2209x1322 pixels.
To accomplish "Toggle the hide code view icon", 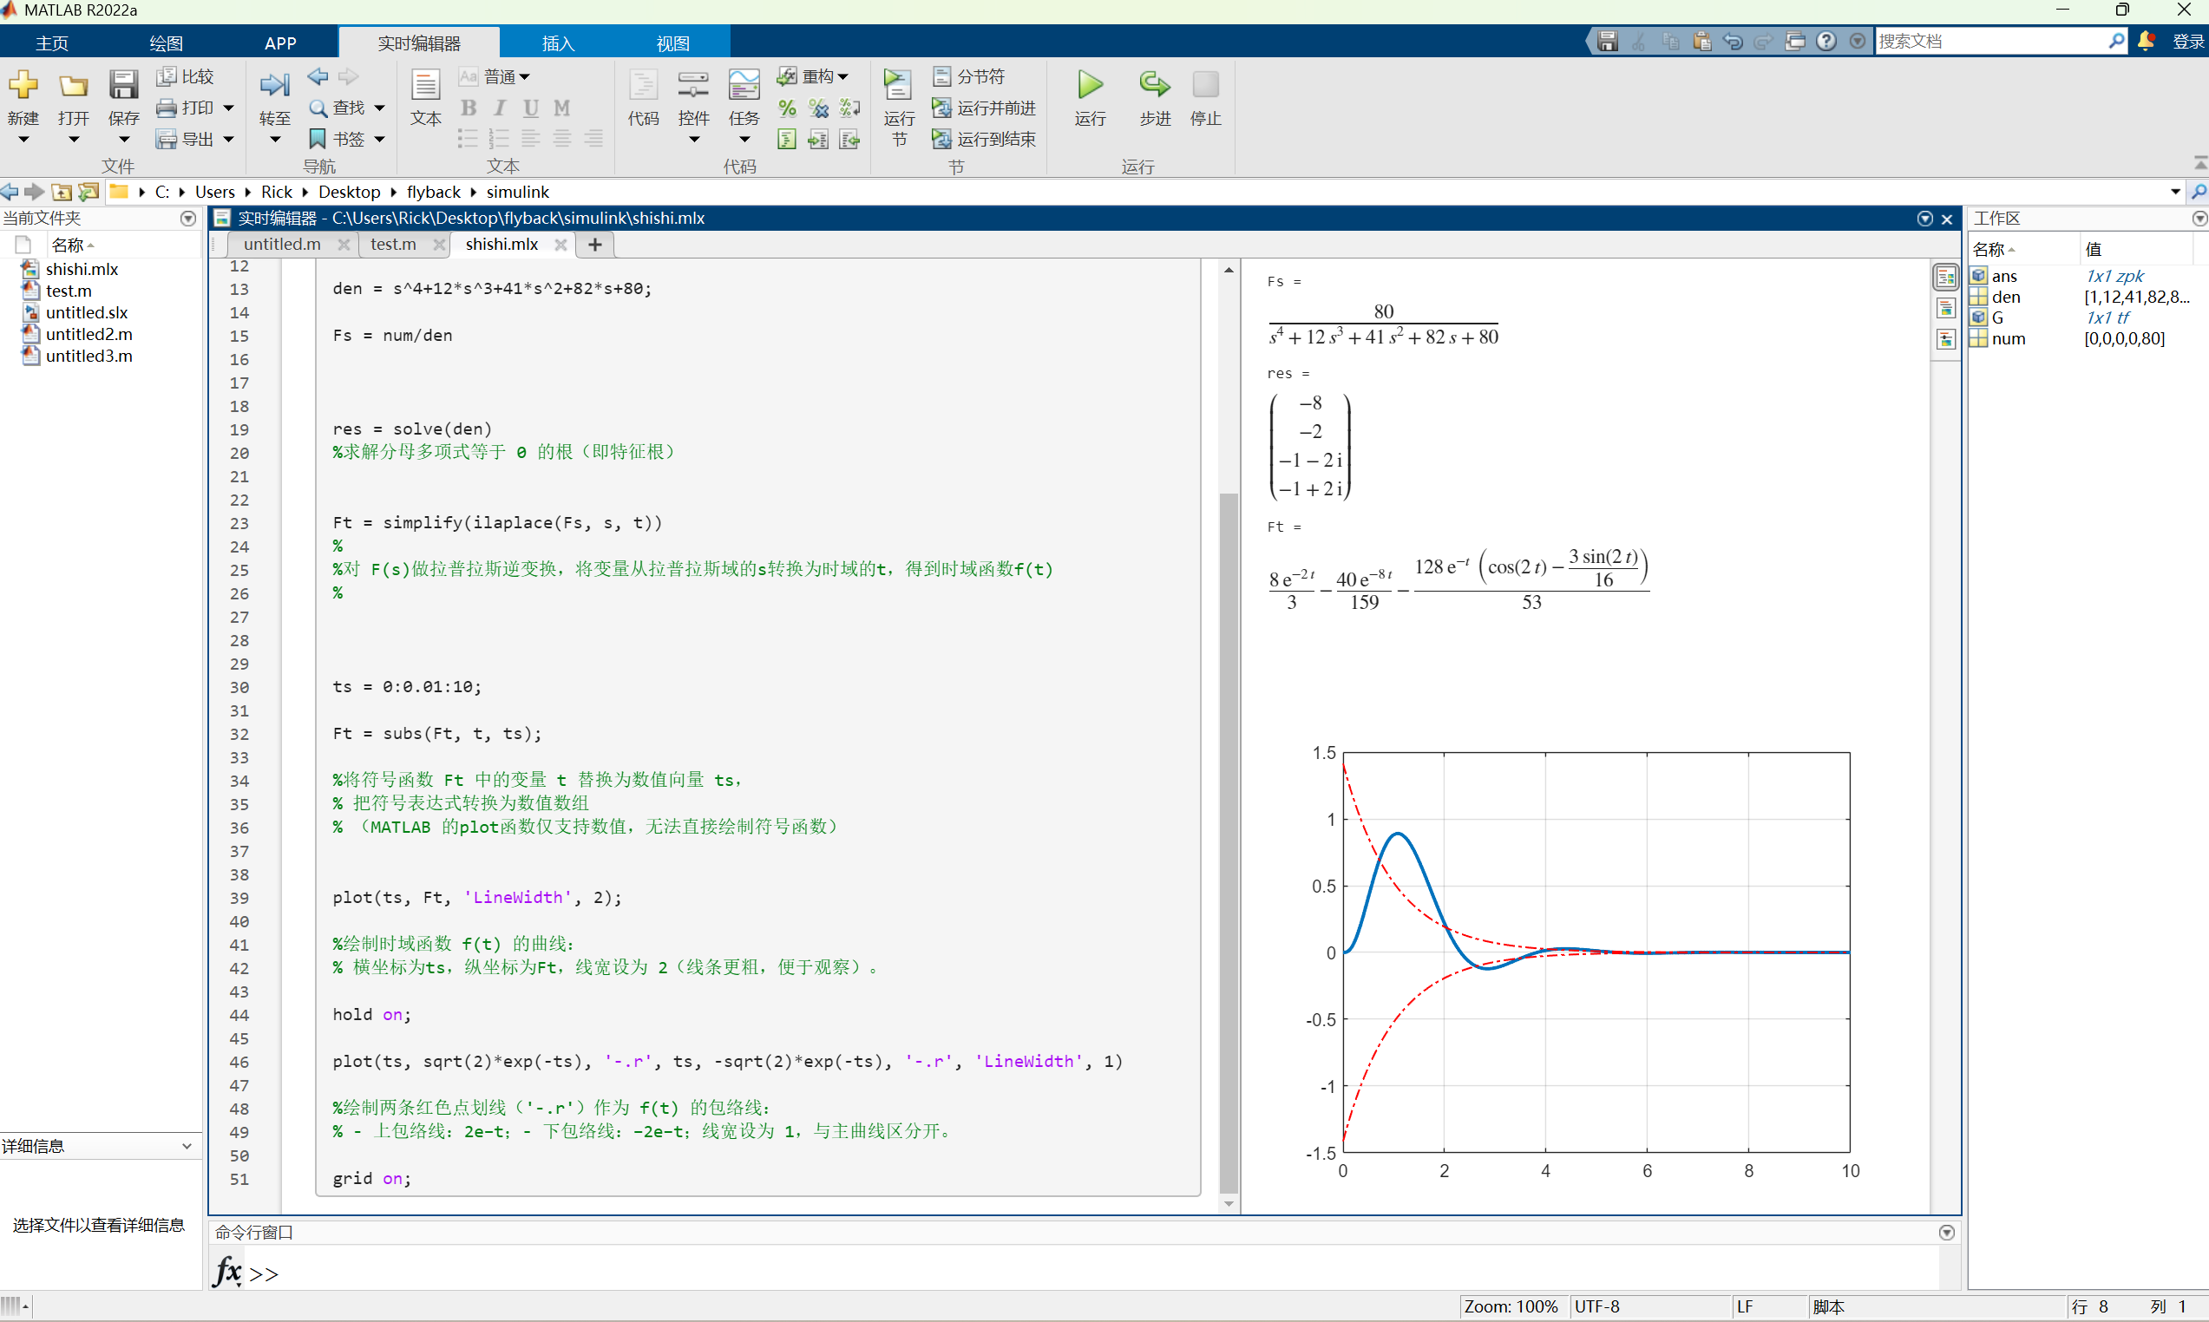I will (x=1945, y=339).
